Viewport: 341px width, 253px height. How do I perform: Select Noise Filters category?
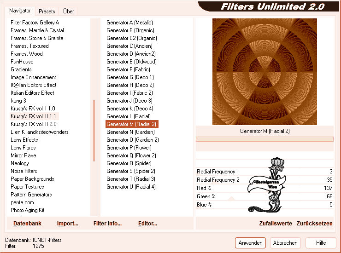(24, 171)
